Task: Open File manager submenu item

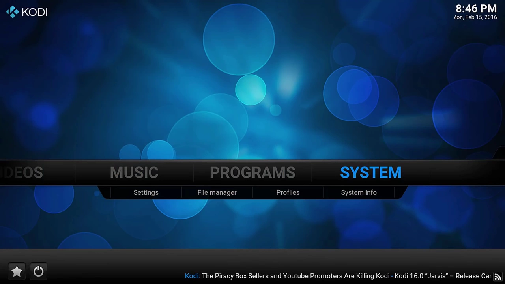Action: tap(217, 192)
